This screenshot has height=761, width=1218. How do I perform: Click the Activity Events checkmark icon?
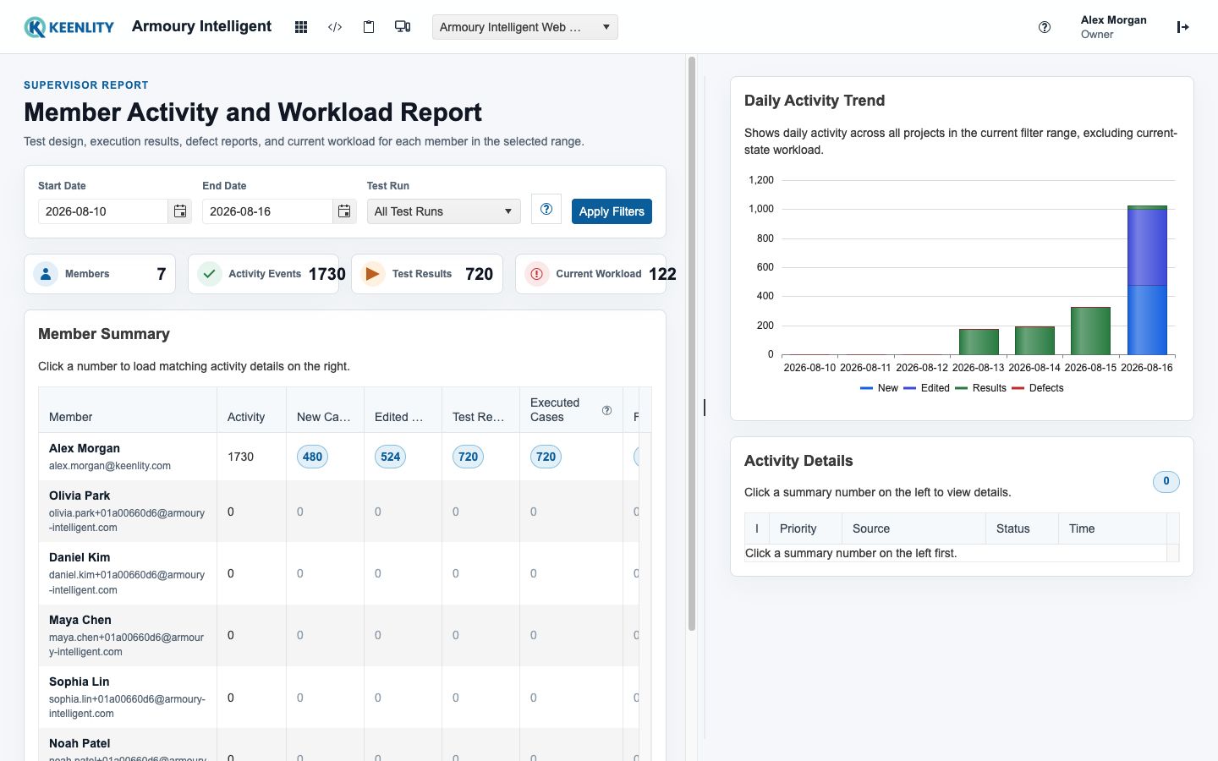[209, 274]
